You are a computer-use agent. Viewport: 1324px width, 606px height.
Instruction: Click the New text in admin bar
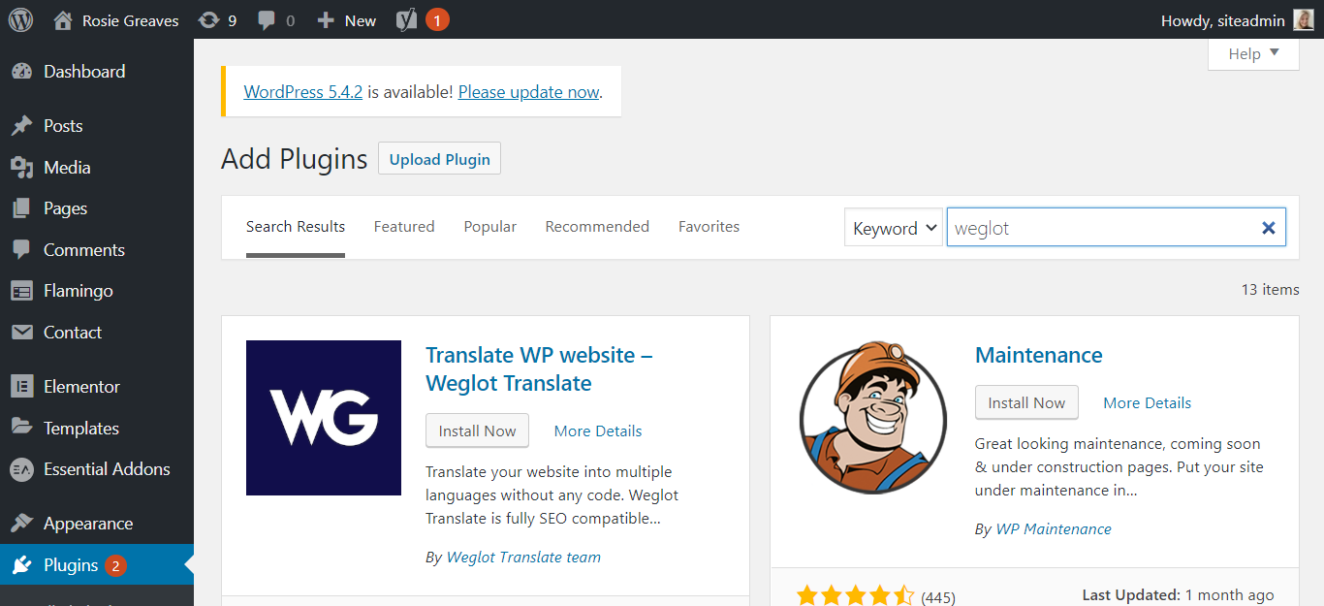tap(361, 20)
